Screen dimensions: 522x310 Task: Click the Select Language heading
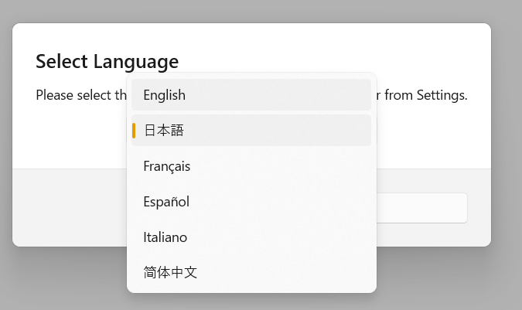tap(107, 62)
